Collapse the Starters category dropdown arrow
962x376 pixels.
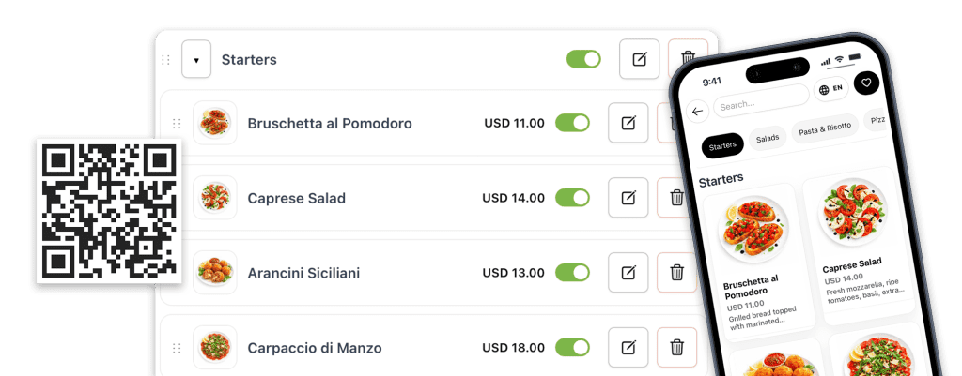[x=195, y=60]
